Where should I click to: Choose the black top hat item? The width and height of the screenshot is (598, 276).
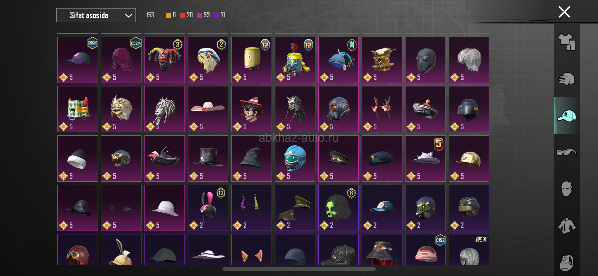pyautogui.click(x=208, y=158)
